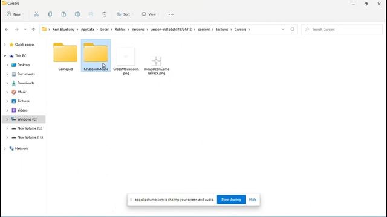Open the New dropdown menu
The height and width of the screenshot is (217, 387).
pos(15,14)
